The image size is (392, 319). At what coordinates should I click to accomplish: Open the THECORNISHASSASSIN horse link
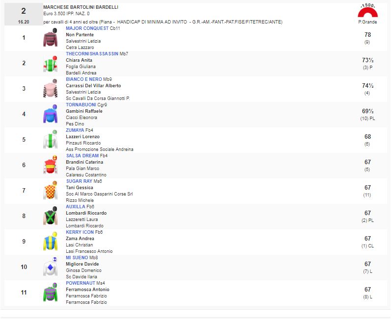[x=92, y=54]
